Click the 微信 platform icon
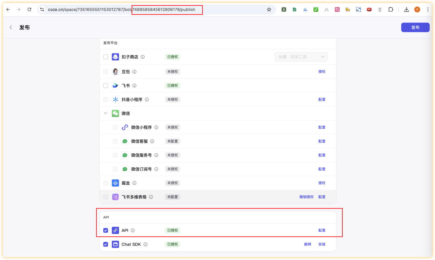435x260 pixels. pyautogui.click(x=116, y=113)
